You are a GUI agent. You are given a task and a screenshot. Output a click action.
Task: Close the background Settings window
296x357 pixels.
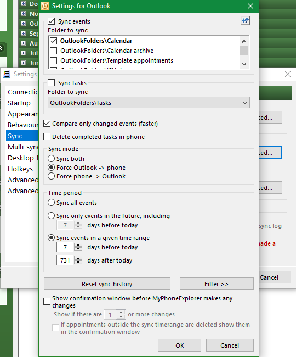point(288,74)
